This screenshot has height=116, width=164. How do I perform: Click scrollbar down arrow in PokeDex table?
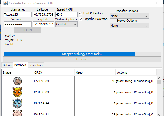tap(159, 115)
